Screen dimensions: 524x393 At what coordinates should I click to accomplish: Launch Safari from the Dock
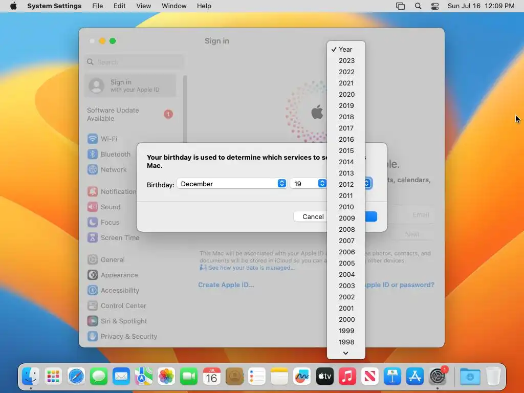76,376
